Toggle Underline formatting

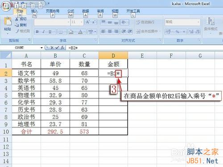click(x=50, y=32)
